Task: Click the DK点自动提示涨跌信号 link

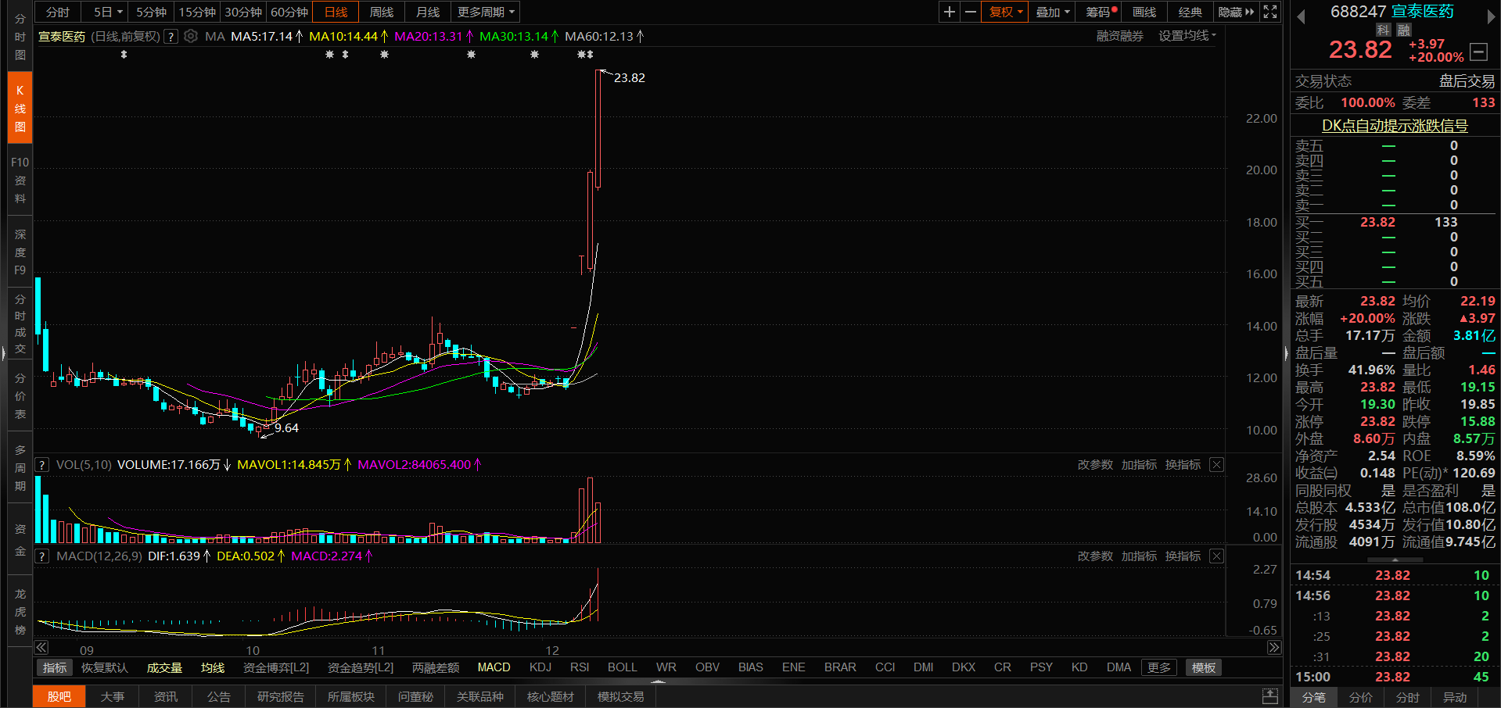Action: coord(1394,125)
